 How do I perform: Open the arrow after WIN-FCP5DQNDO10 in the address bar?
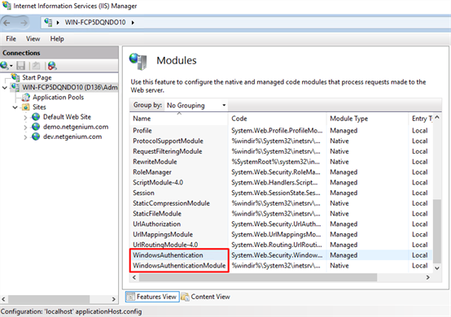point(133,23)
